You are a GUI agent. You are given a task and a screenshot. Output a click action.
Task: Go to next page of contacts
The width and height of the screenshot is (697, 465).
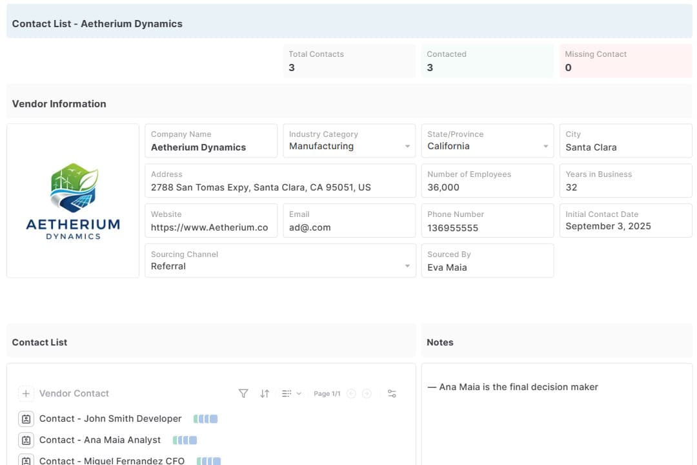(367, 393)
